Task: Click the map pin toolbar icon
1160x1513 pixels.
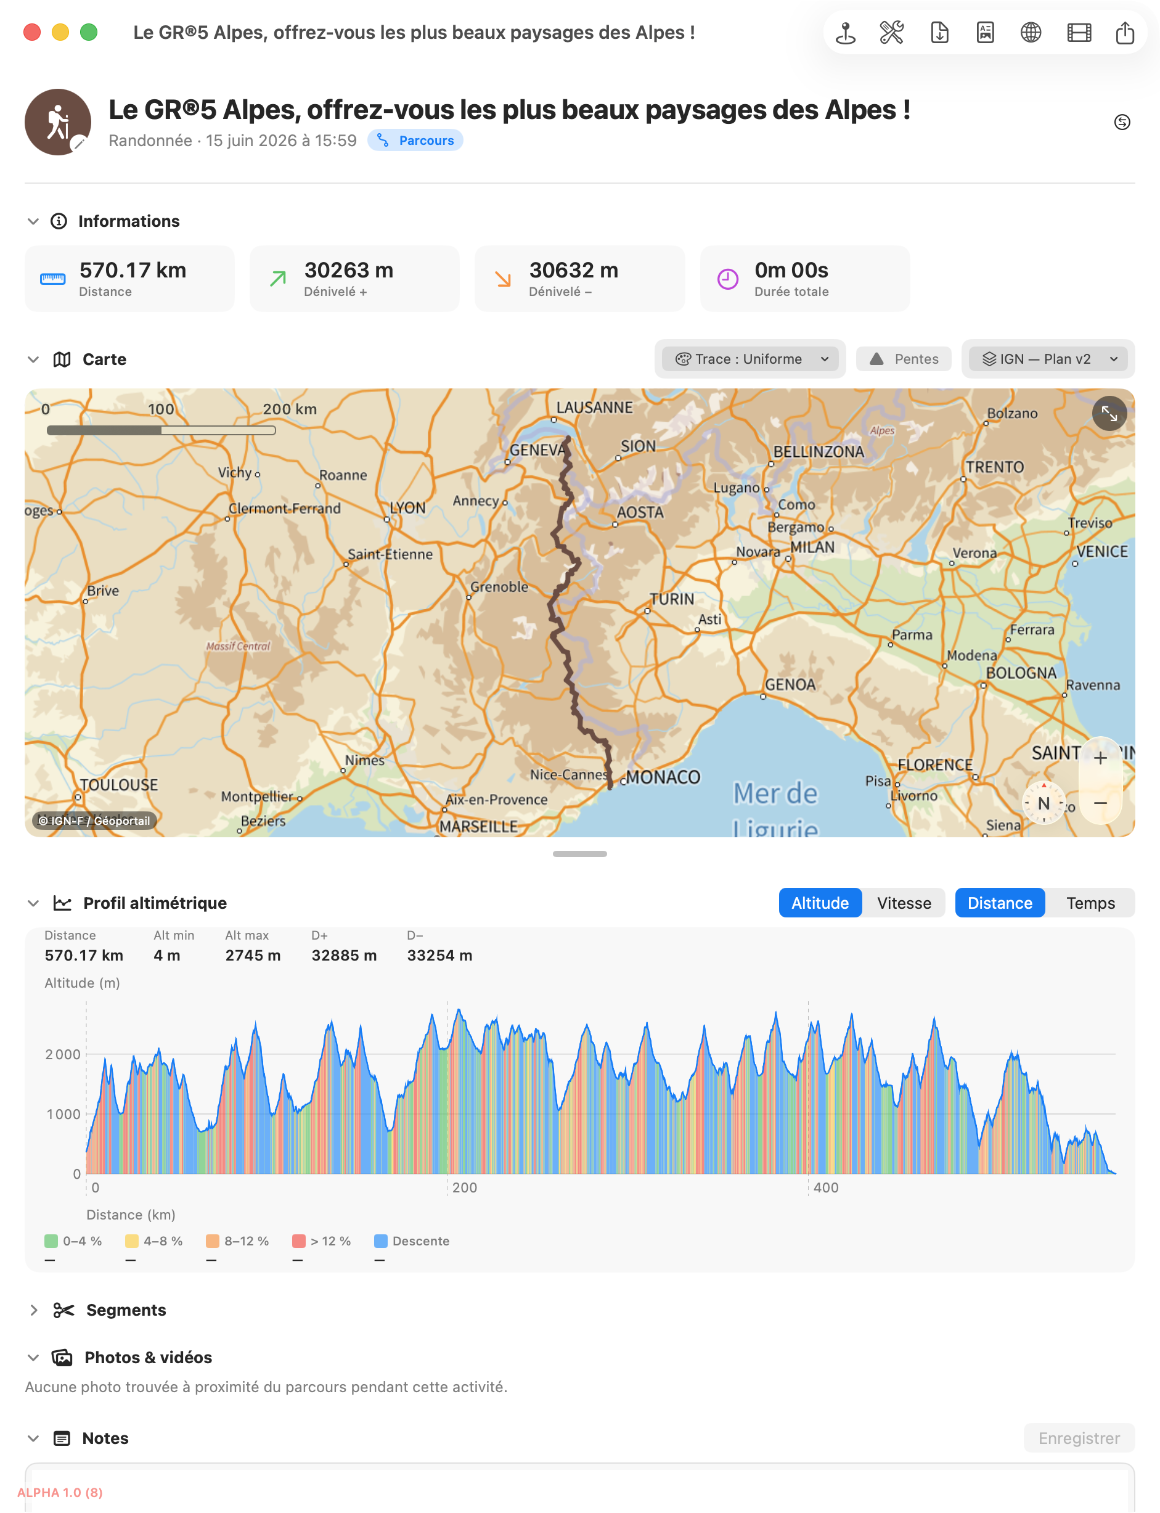Action: pyautogui.click(x=845, y=33)
